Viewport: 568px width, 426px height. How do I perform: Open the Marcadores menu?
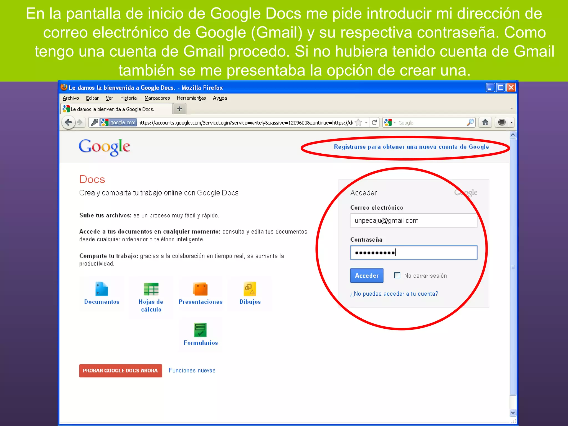pos(157,98)
